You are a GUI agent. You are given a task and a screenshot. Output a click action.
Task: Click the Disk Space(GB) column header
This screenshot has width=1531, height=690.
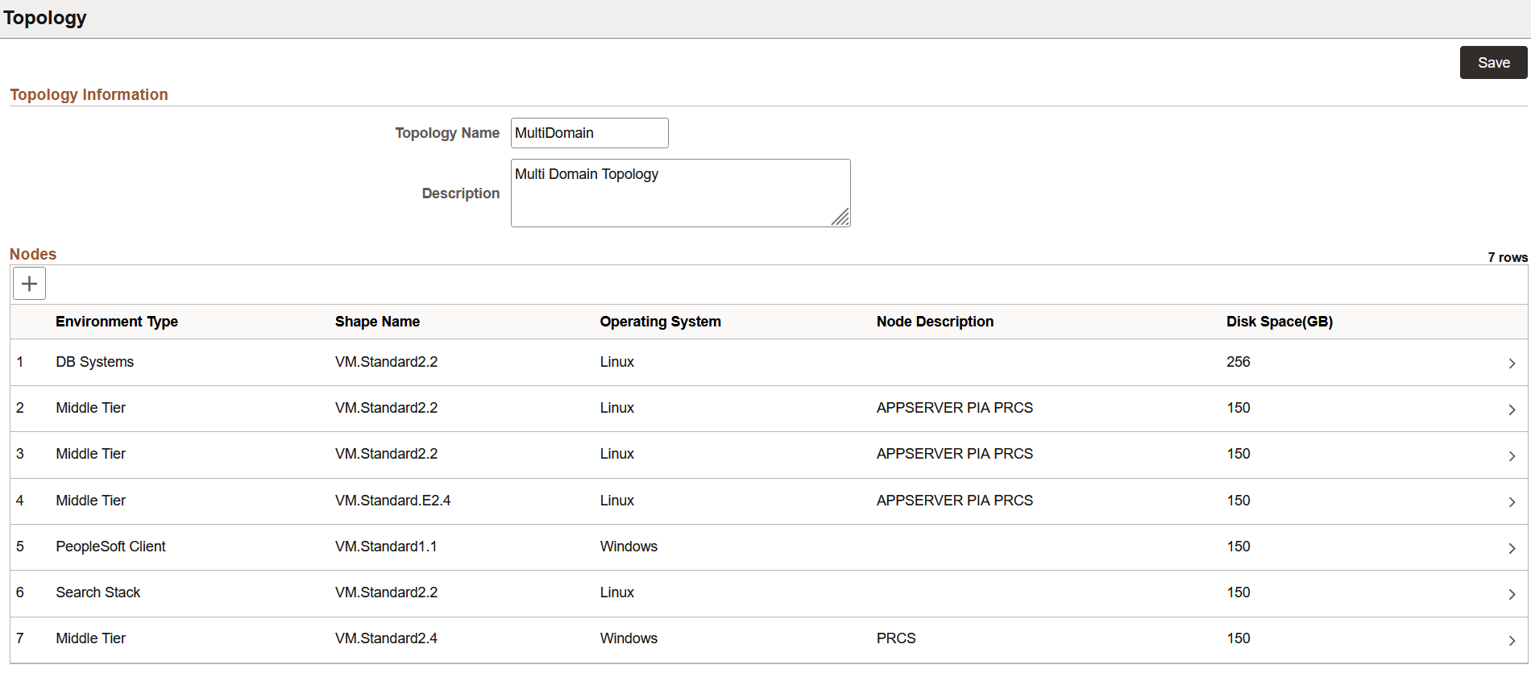(1280, 322)
